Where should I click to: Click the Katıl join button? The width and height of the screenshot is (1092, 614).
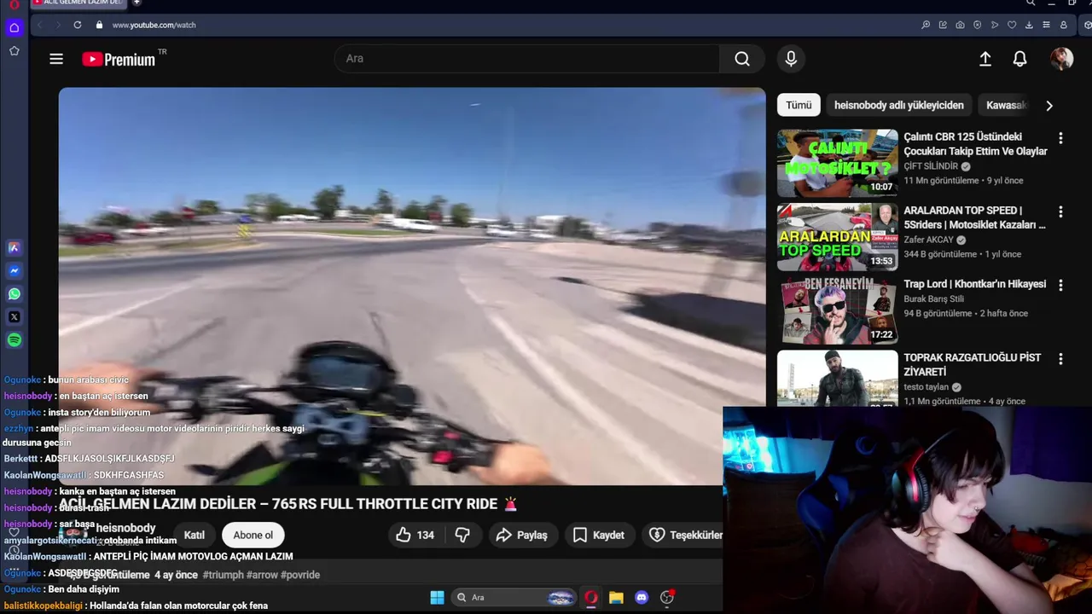coord(195,535)
